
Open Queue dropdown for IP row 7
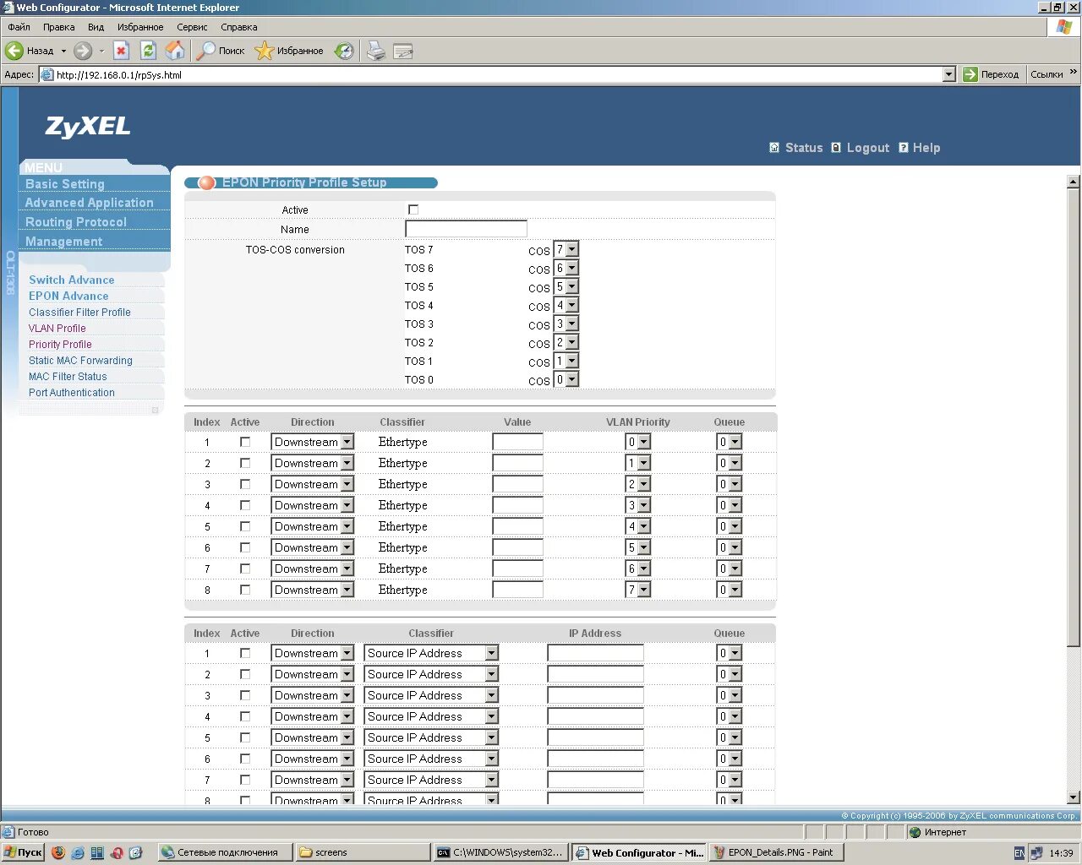(730, 780)
